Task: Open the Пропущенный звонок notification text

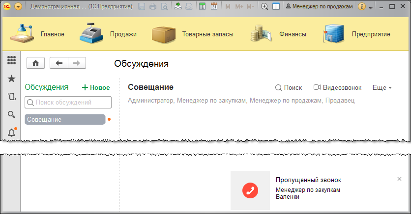Action: pos(309,180)
